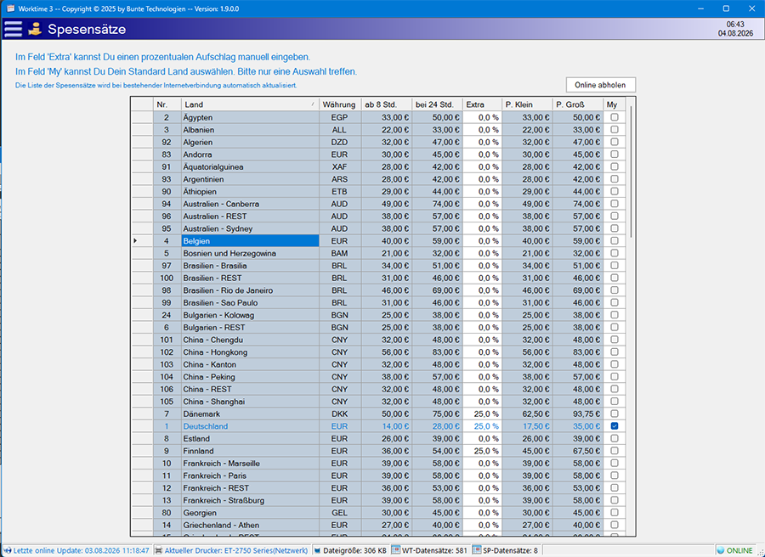The width and height of the screenshot is (765, 557).
Task: Click the 93,75 € P. Groß cell for Dänemark
Action: coord(578,414)
